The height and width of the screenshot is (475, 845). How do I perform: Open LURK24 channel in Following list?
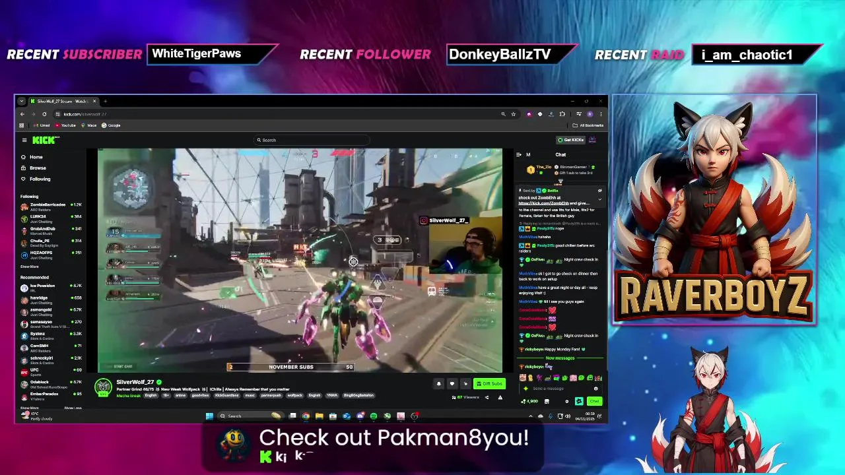pyautogui.click(x=51, y=218)
